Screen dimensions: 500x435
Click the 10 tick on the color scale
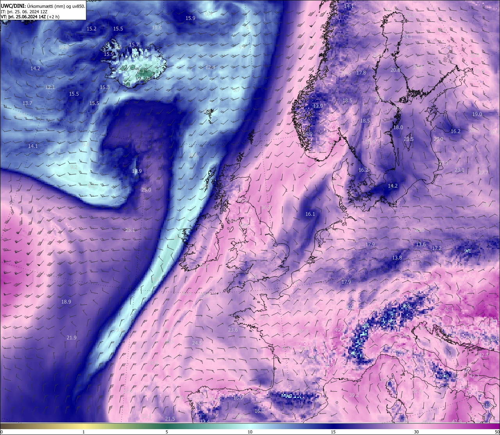250,432
